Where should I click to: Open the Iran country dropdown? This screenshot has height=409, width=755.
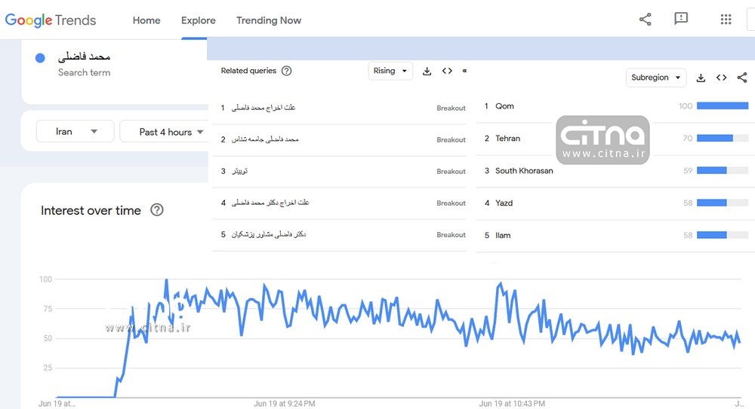(x=75, y=132)
